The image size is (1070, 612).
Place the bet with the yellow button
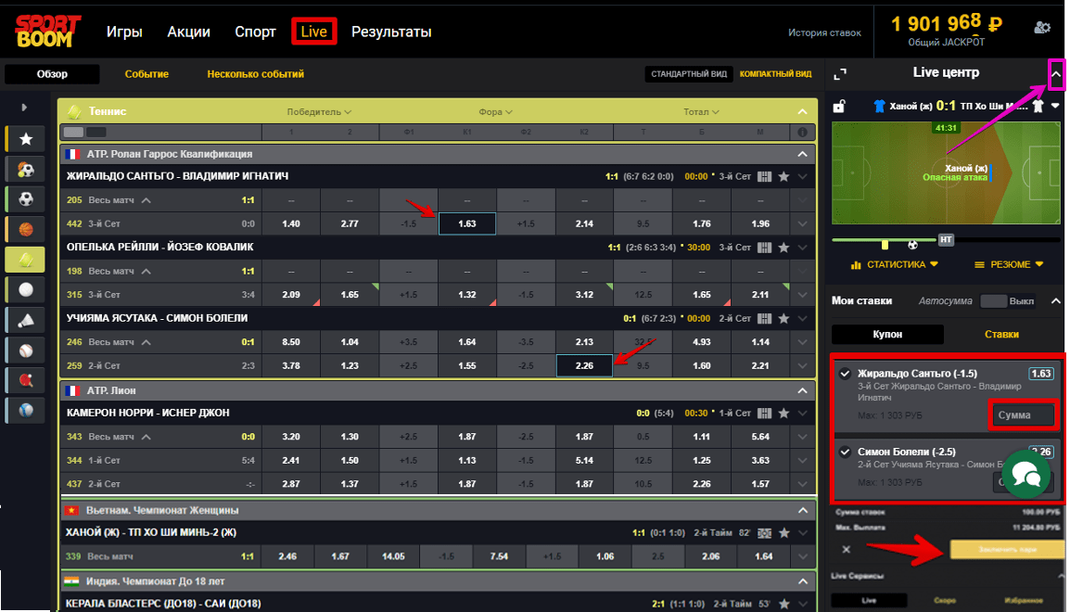point(1007,549)
